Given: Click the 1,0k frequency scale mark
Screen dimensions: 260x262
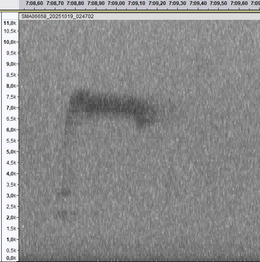Looking at the screenshot, I should pyautogui.click(x=9, y=240).
